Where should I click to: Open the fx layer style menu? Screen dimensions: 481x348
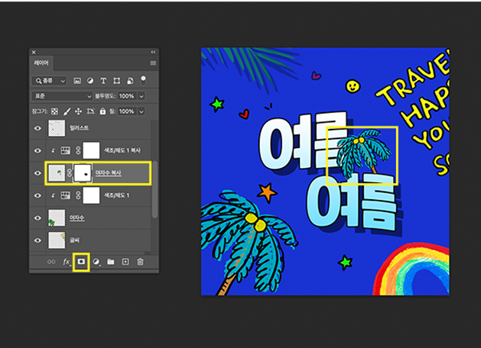tap(67, 262)
